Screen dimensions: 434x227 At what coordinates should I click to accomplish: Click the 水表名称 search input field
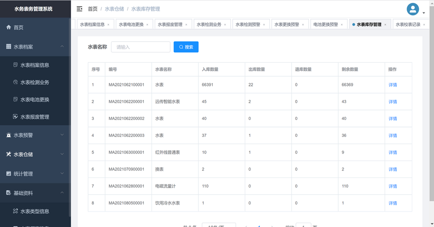[x=141, y=47]
